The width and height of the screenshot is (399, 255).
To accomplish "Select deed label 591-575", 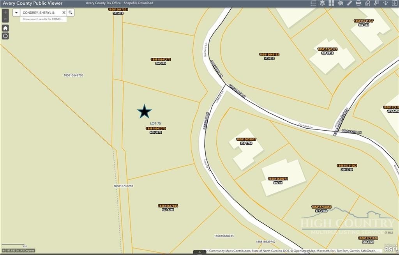I will tap(161, 64).
